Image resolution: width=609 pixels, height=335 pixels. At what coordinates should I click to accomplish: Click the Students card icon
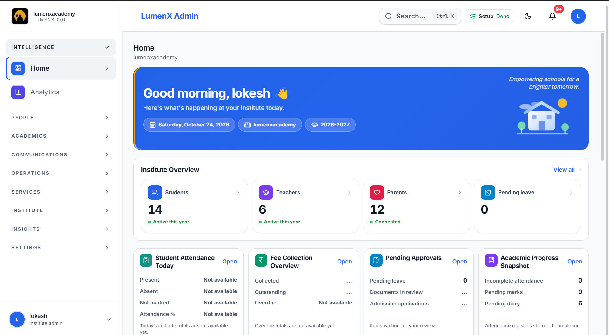155,192
